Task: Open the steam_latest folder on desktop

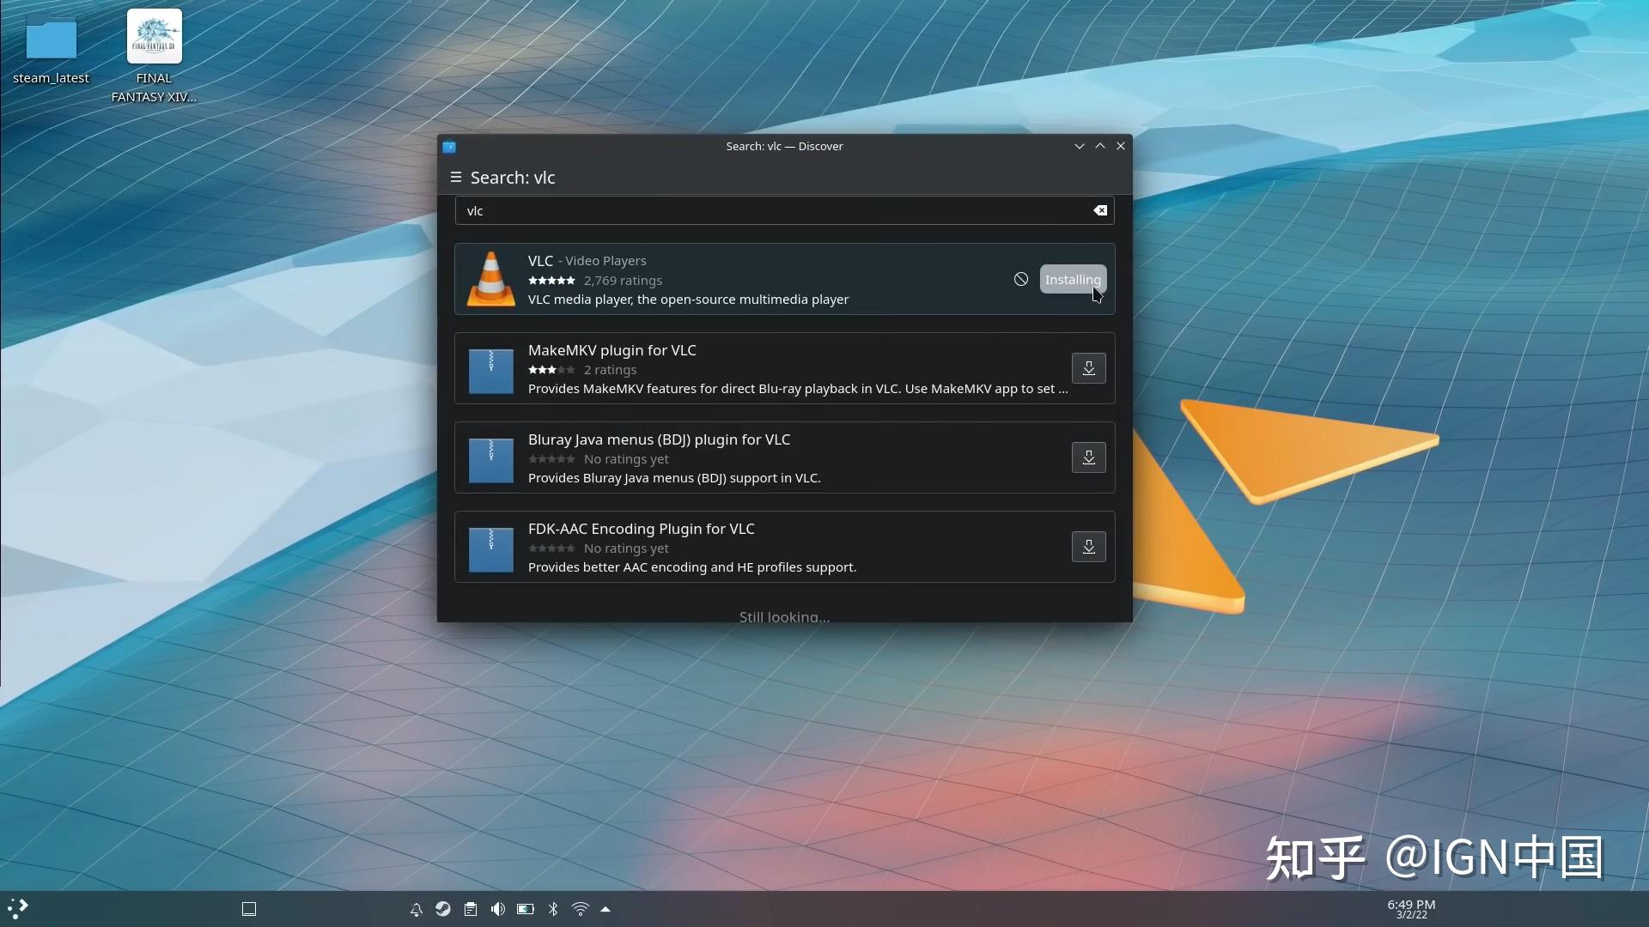Action: click(52, 50)
